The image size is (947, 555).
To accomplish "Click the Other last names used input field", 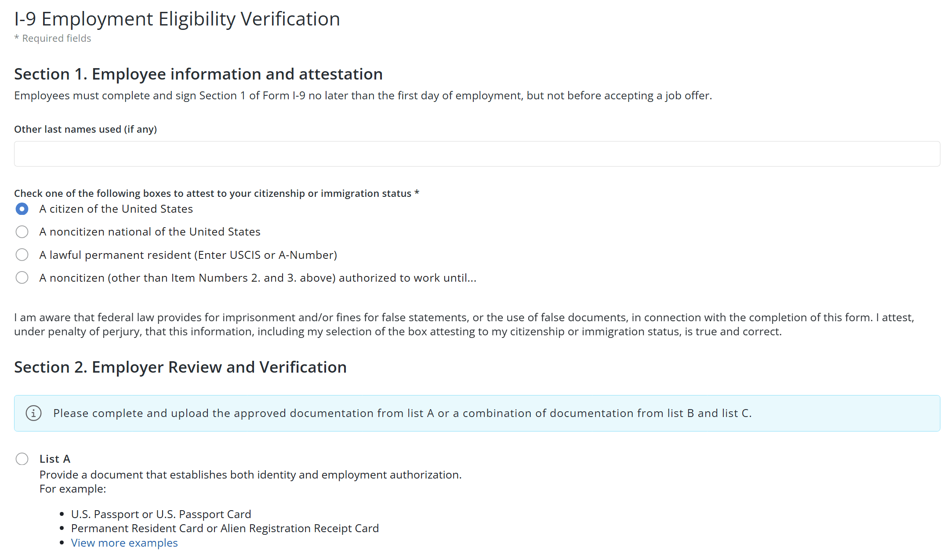I will (477, 154).
